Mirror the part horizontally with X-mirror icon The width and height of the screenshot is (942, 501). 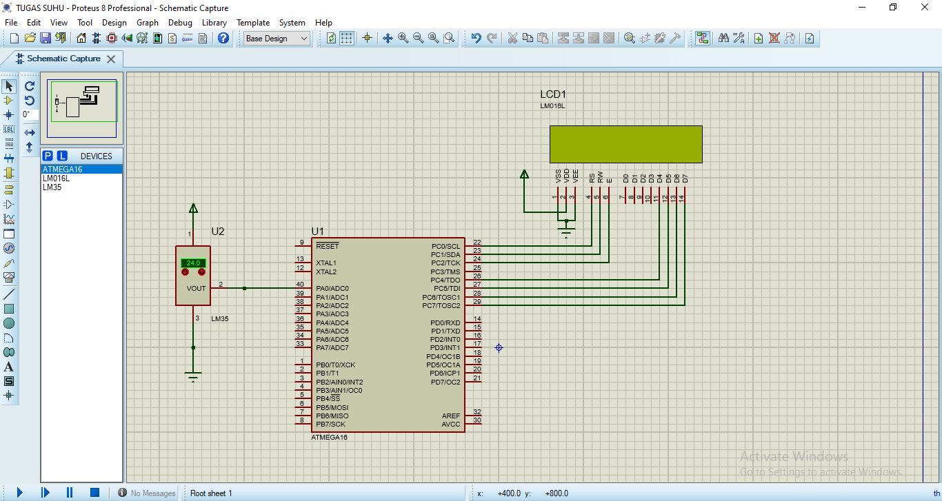tap(30, 132)
